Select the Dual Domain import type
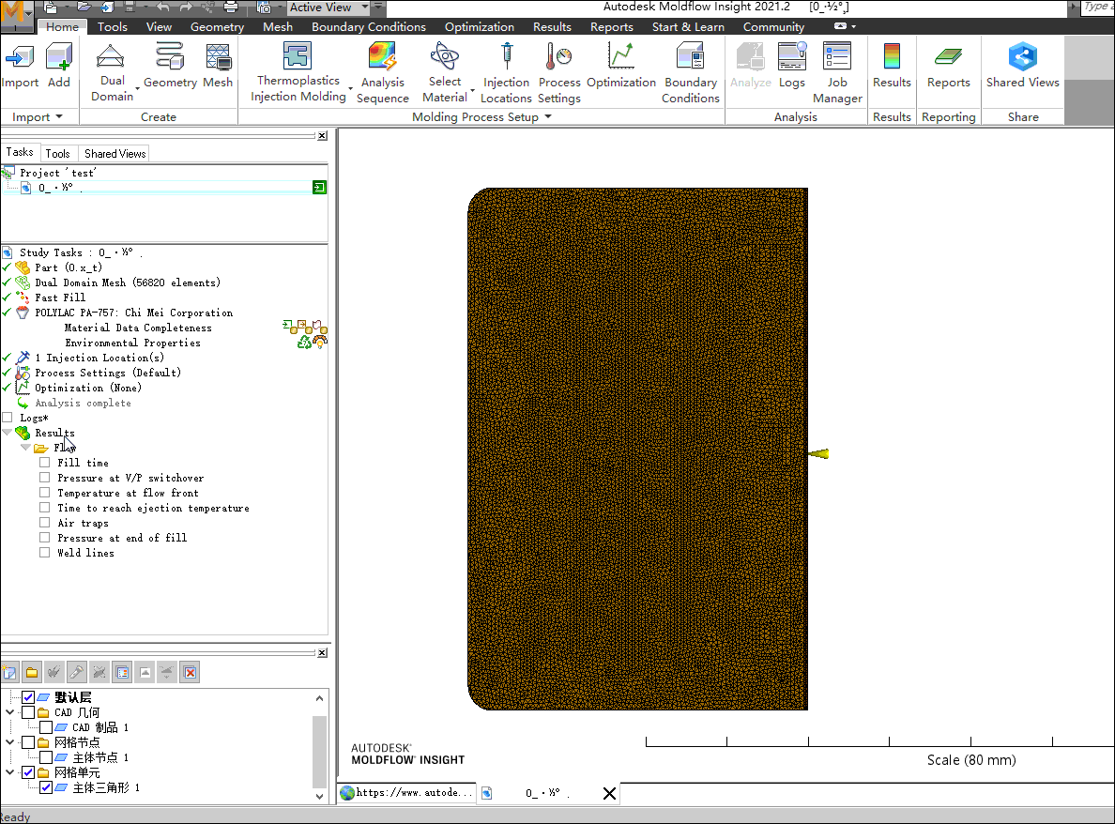 coord(112,70)
